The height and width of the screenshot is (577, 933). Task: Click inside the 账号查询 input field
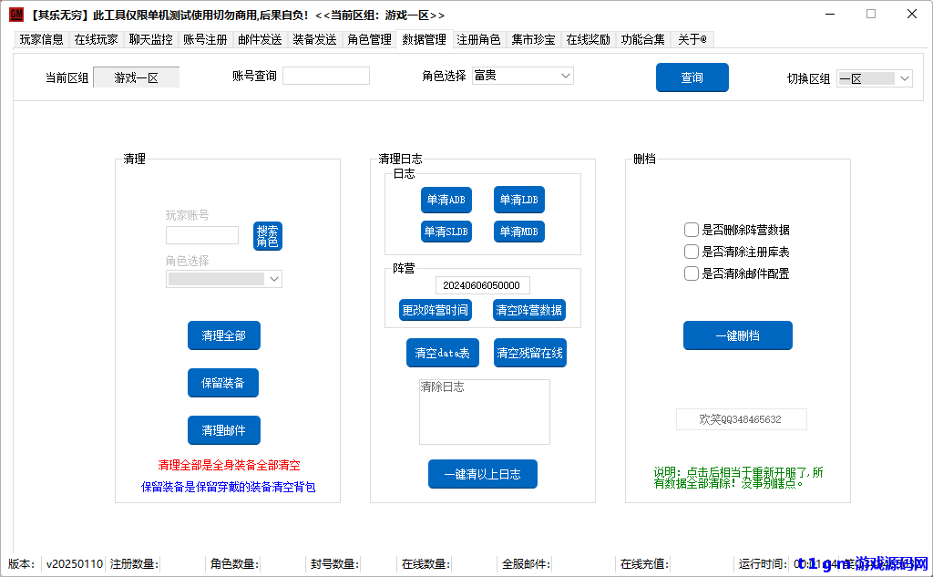point(326,75)
